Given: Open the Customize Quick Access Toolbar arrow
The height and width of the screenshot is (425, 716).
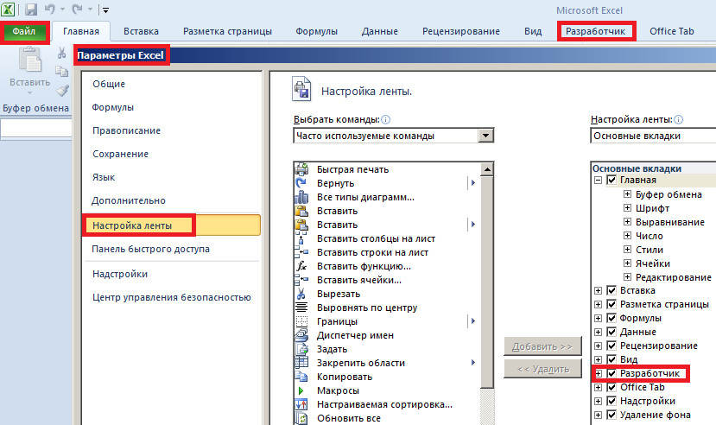Looking at the screenshot, I should tap(105, 10).
